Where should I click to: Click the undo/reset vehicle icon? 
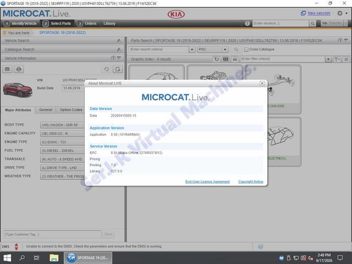(x=106, y=69)
